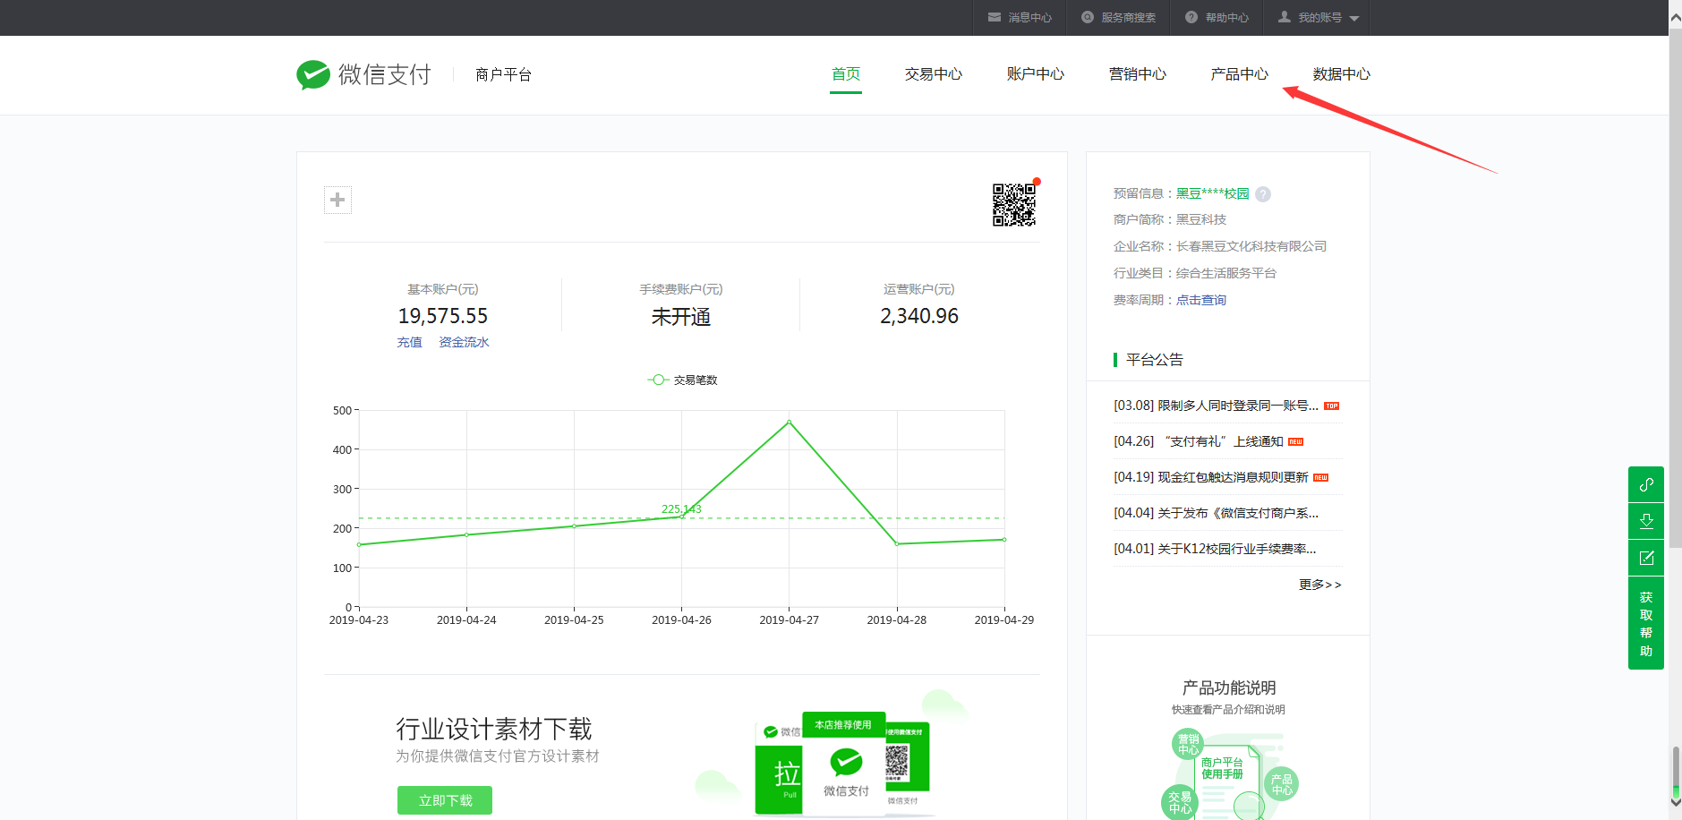Click the operating account balance 2,340.96
This screenshot has width=1682, height=820.
point(919,316)
